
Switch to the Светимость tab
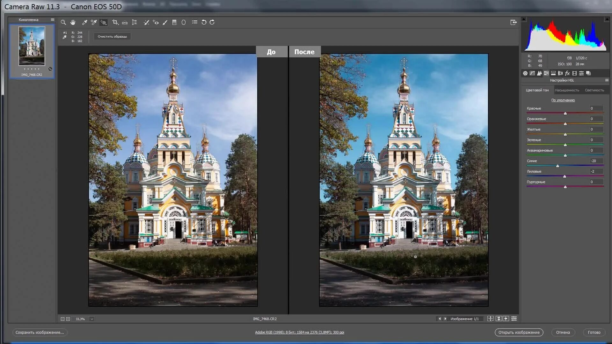click(594, 90)
